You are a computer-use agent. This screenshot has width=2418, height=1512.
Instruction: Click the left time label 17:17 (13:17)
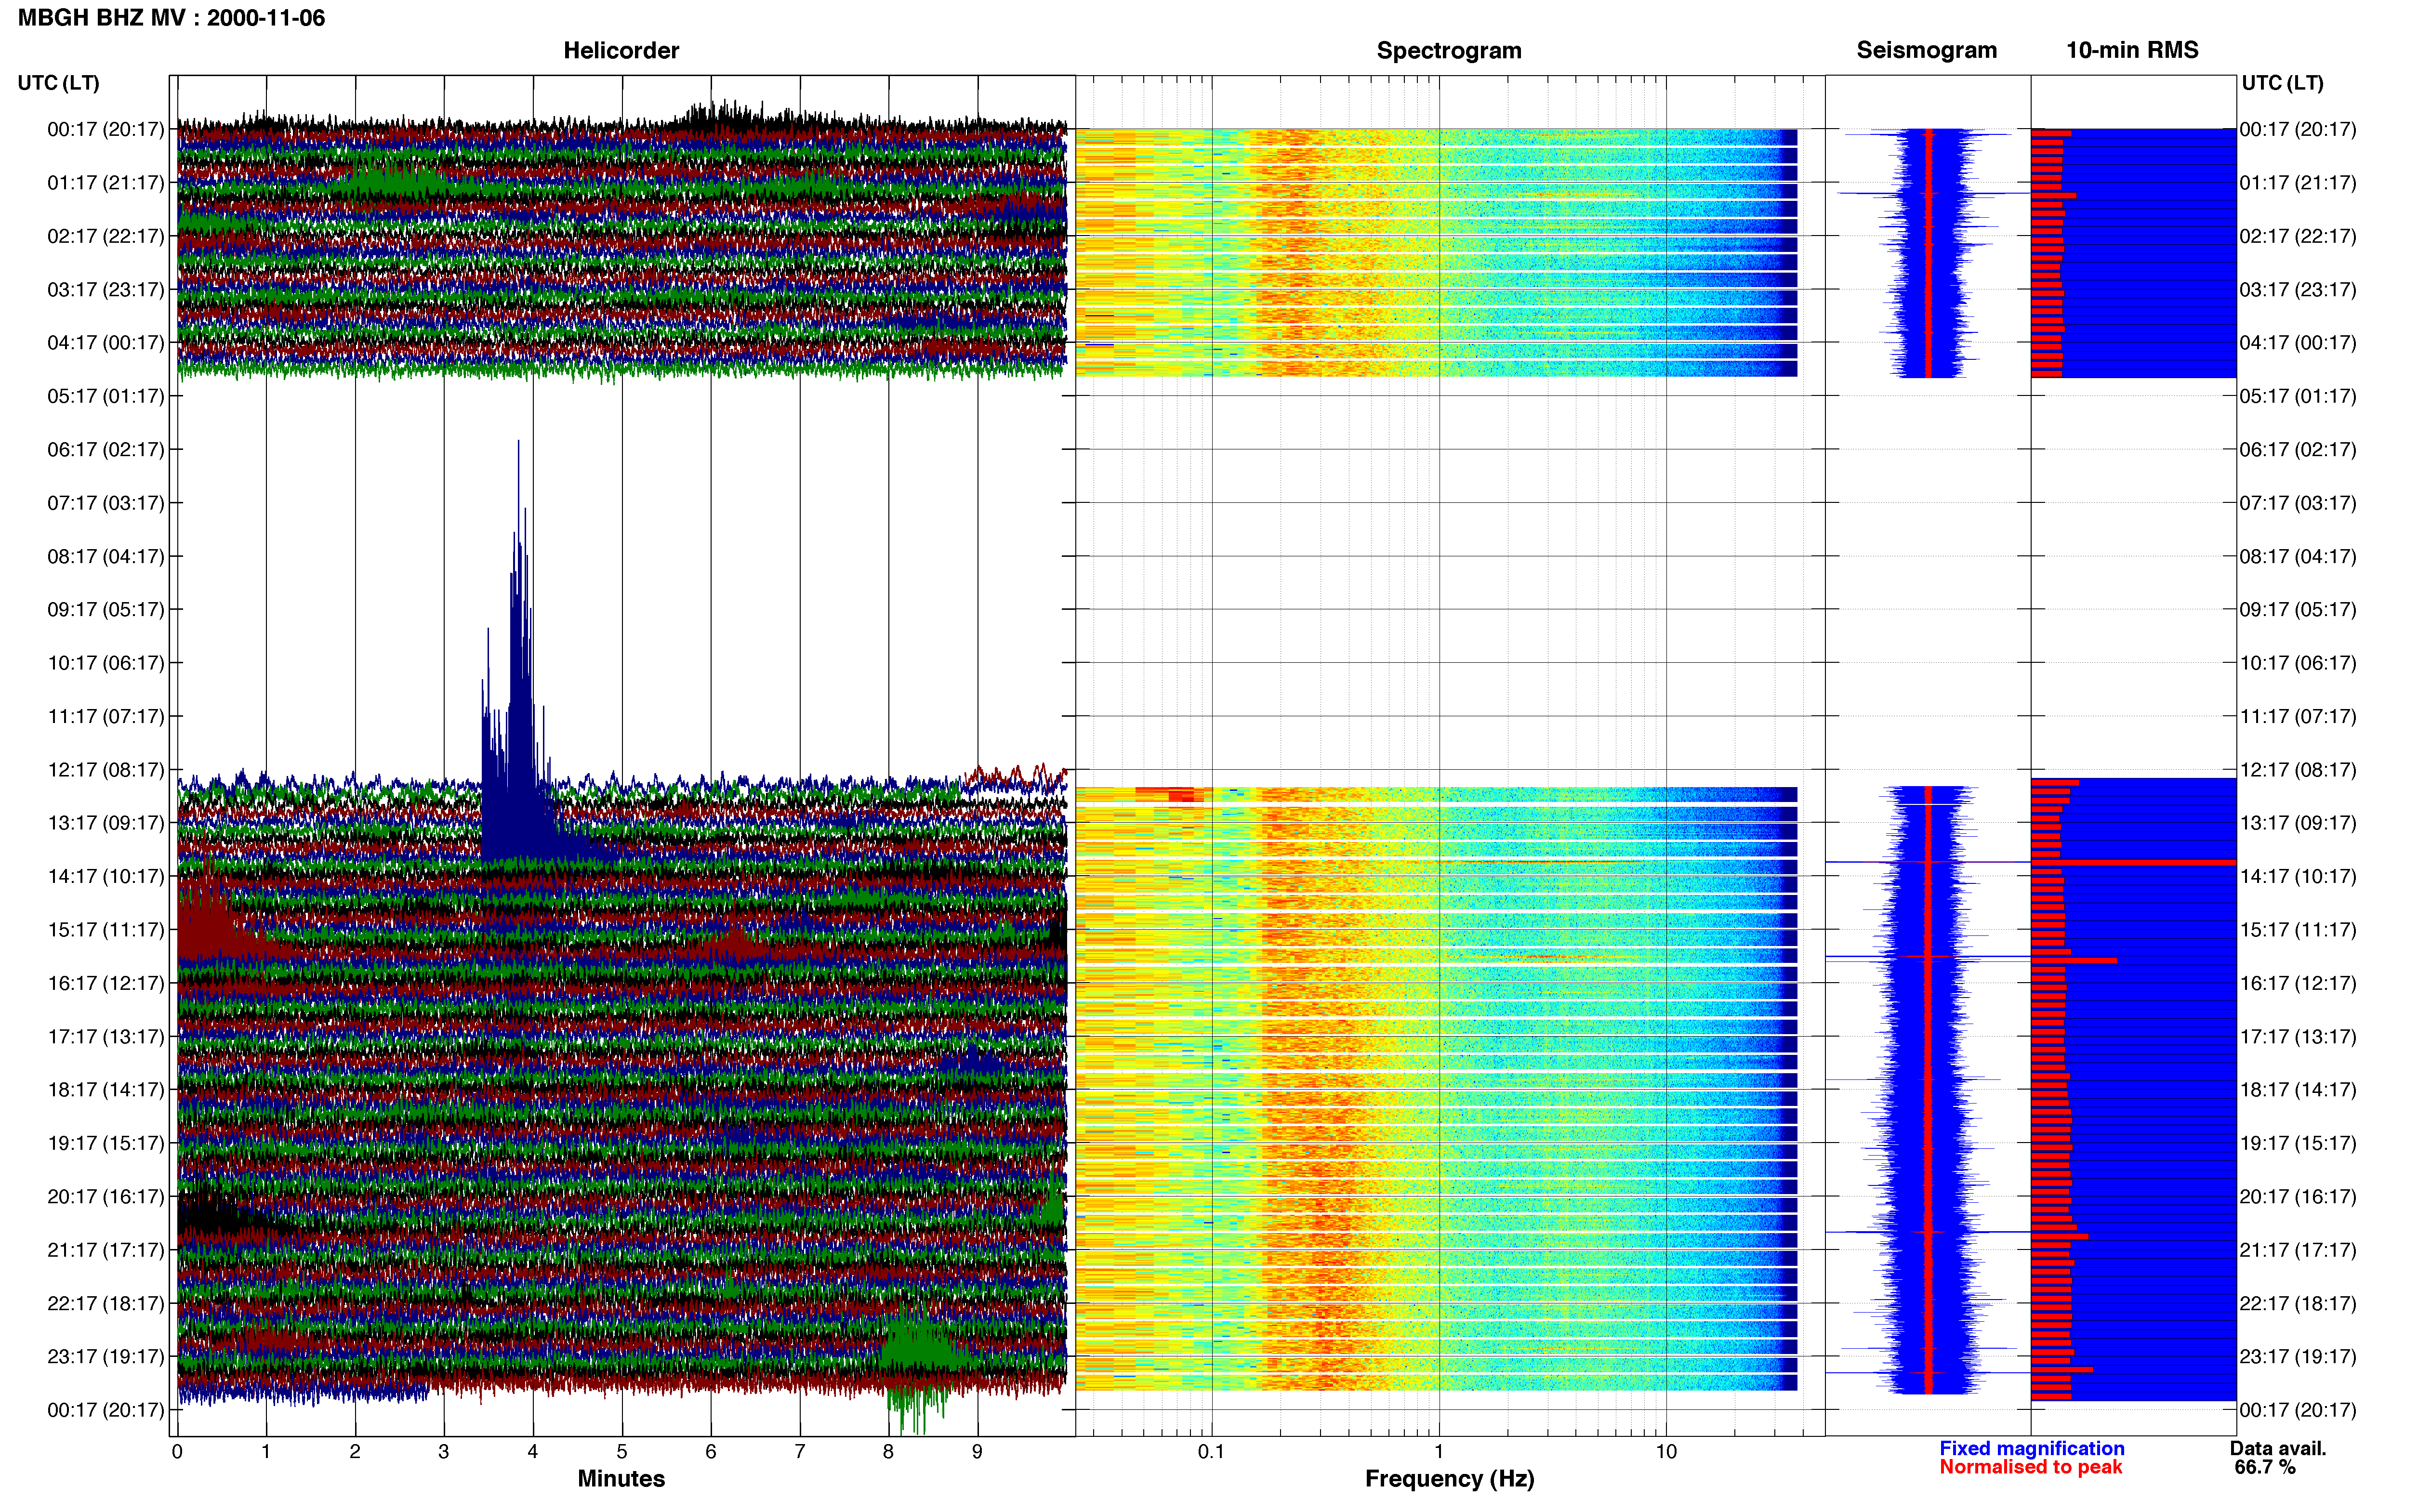click(x=106, y=1037)
